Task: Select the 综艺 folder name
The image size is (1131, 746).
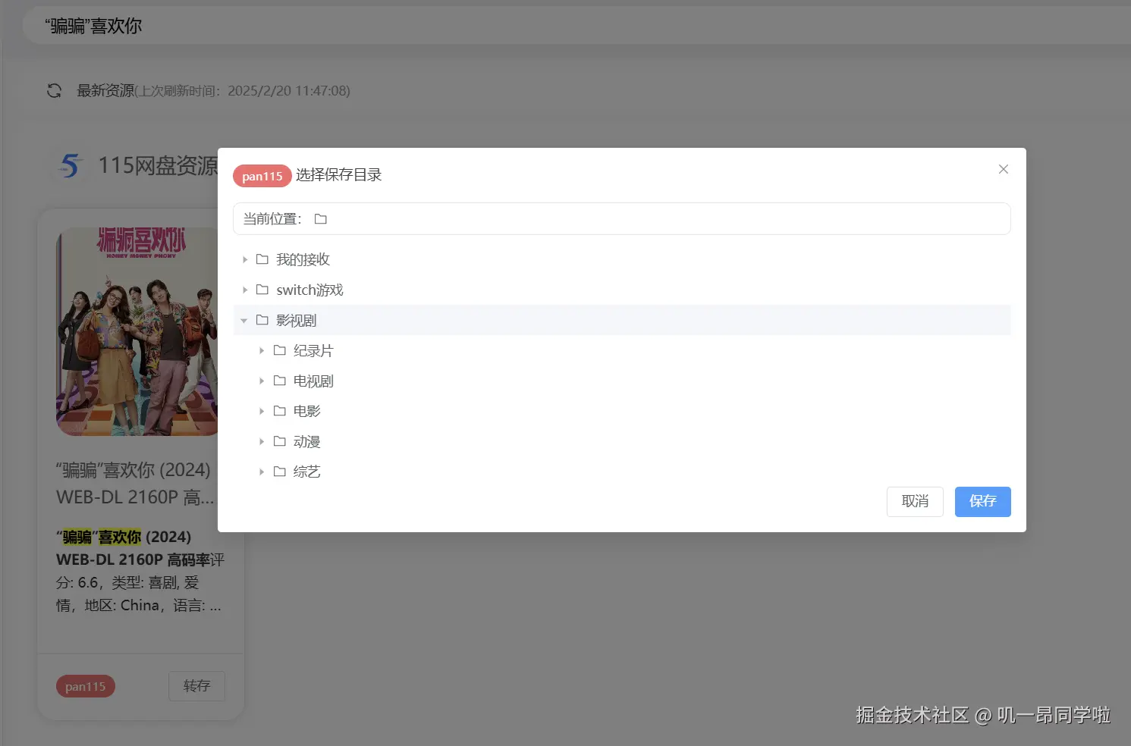Action: coord(306,472)
